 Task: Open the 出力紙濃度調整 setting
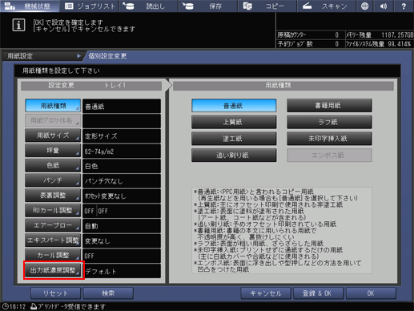point(53,270)
